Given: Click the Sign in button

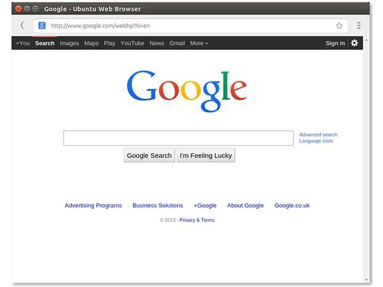Looking at the screenshot, I should coord(335,43).
